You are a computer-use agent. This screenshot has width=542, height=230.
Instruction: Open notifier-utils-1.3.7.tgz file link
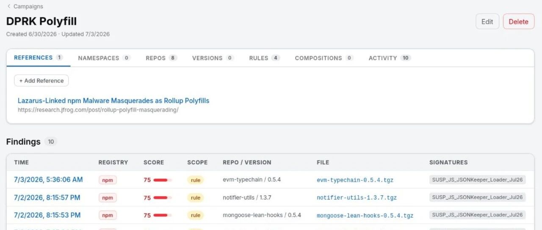(x=357, y=198)
